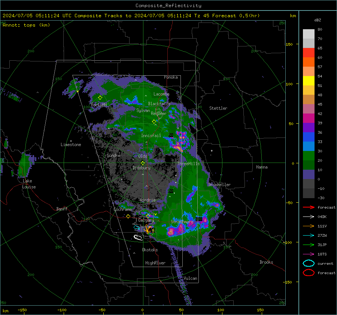Pick the orange 57–60 dBZ swatch
The image size is (337, 315).
[x=309, y=62]
